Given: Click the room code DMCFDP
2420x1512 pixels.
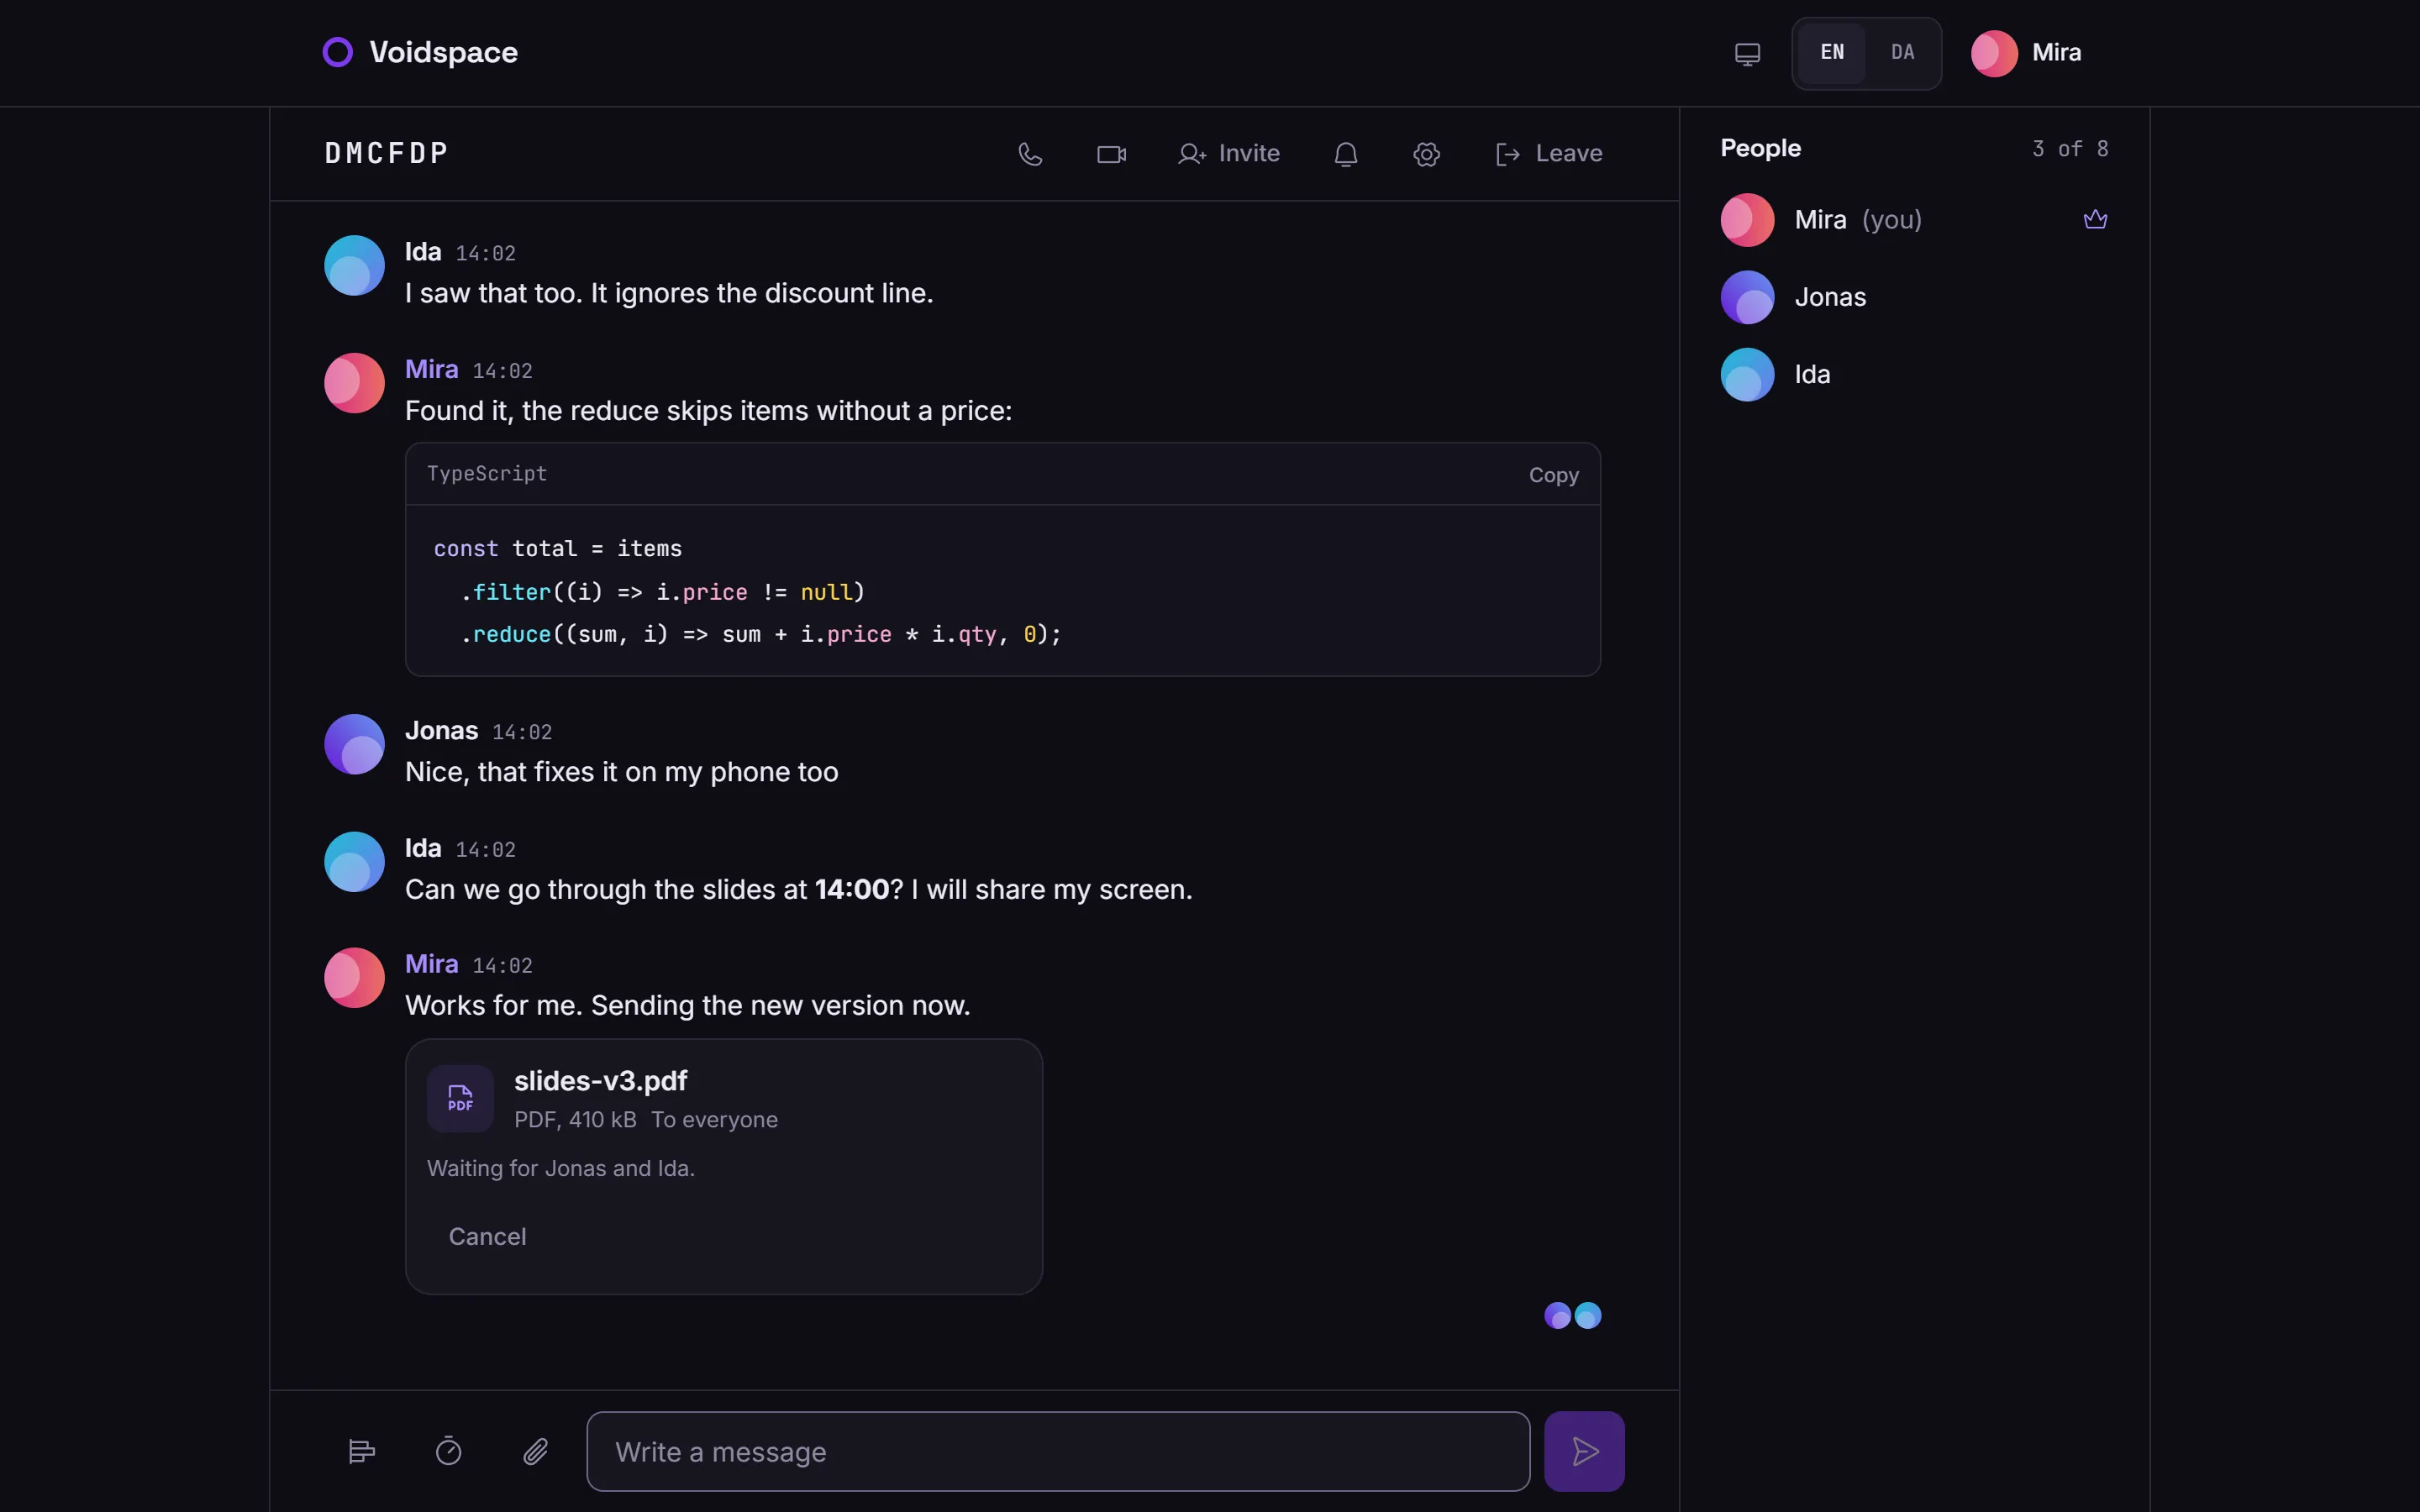Looking at the screenshot, I should coord(386,153).
